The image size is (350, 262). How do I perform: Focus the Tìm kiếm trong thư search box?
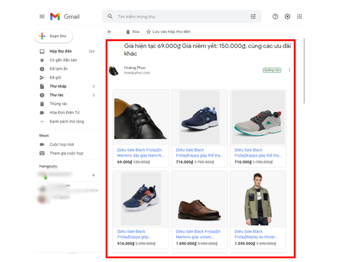[x=182, y=16]
